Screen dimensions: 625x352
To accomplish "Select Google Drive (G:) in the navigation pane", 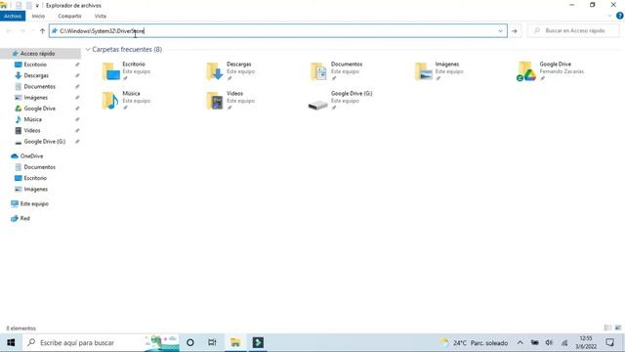I will click(x=44, y=141).
